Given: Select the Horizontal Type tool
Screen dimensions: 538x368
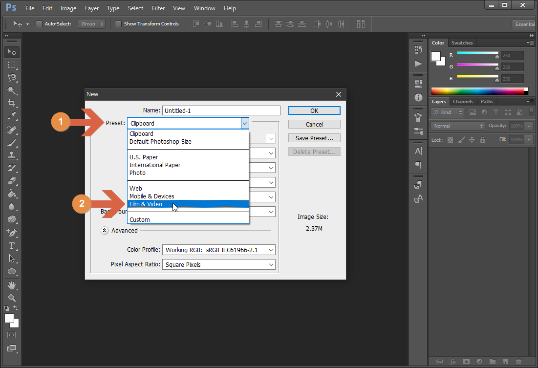Looking at the screenshot, I should pyautogui.click(x=12, y=246).
